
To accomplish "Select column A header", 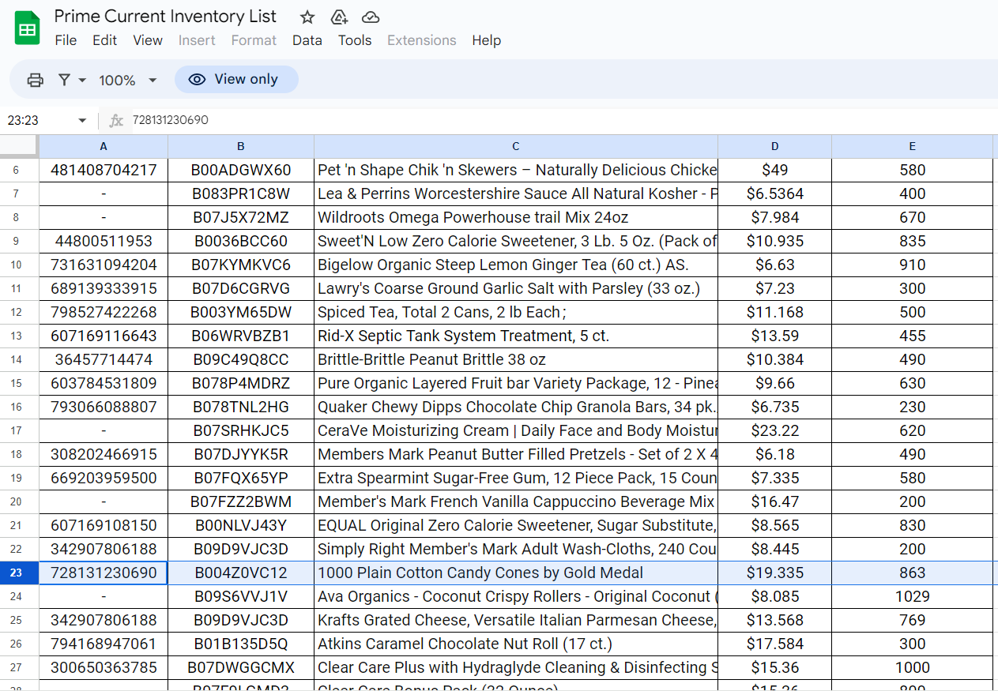I will click(x=104, y=146).
